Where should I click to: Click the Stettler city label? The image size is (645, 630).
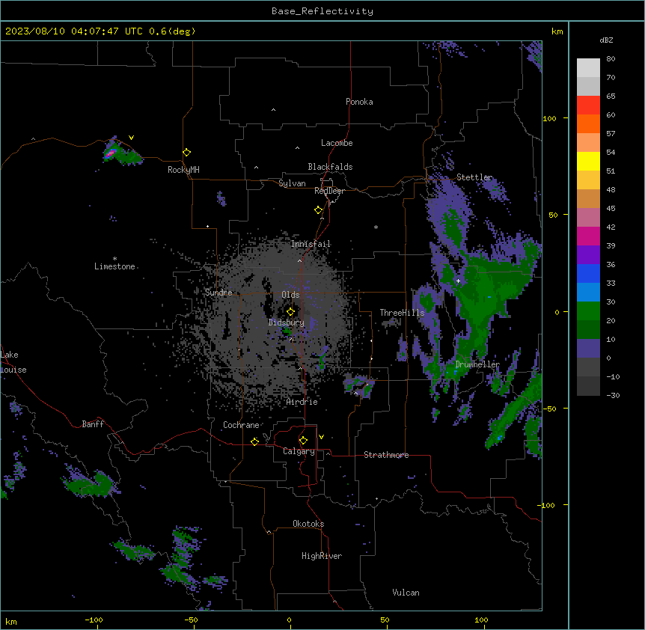click(x=474, y=177)
